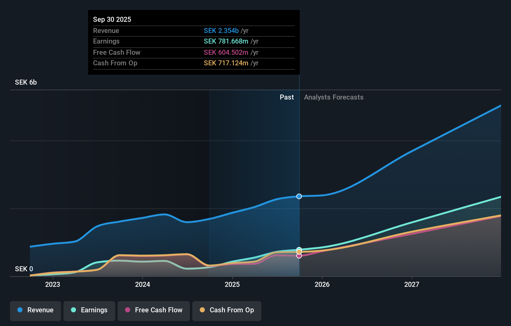The width and height of the screenshot is (511, 326).
Task: Click the Revenue value SEK 2.354b in tooltip
Action: pos(222,31)
